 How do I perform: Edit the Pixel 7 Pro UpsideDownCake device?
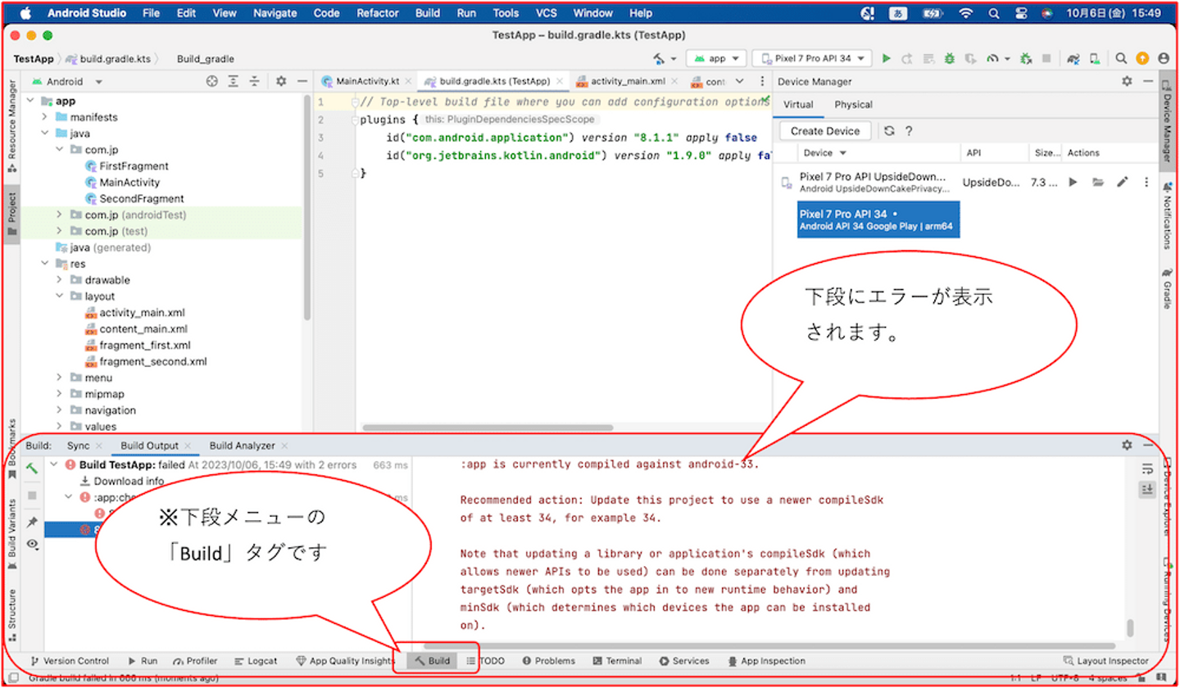click(1123, 182)
